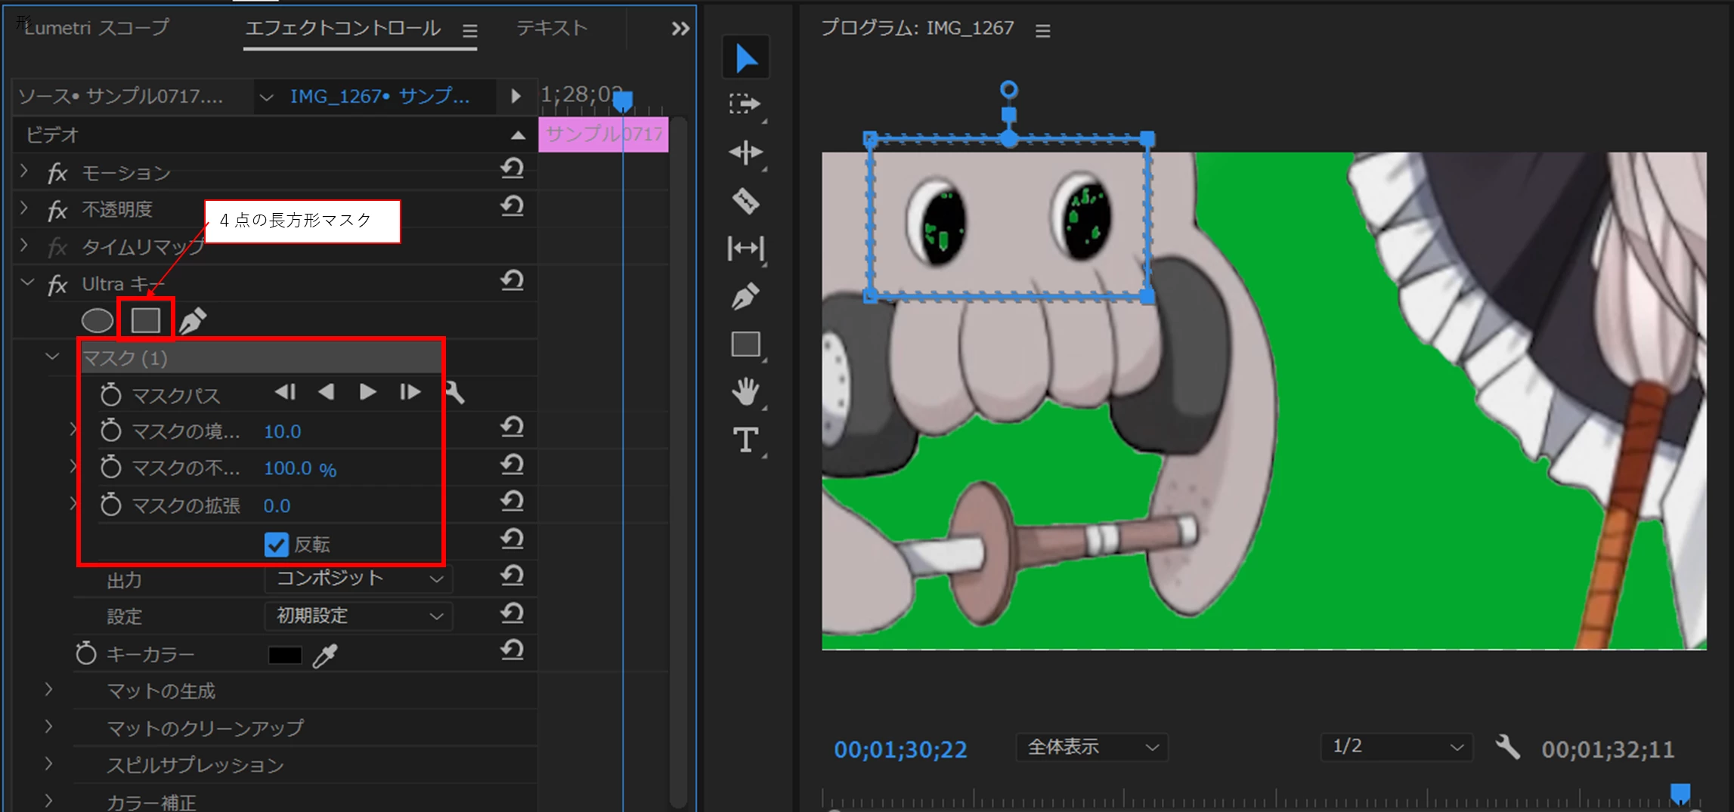Collapse the マスク (1) group

click(52, 357)
